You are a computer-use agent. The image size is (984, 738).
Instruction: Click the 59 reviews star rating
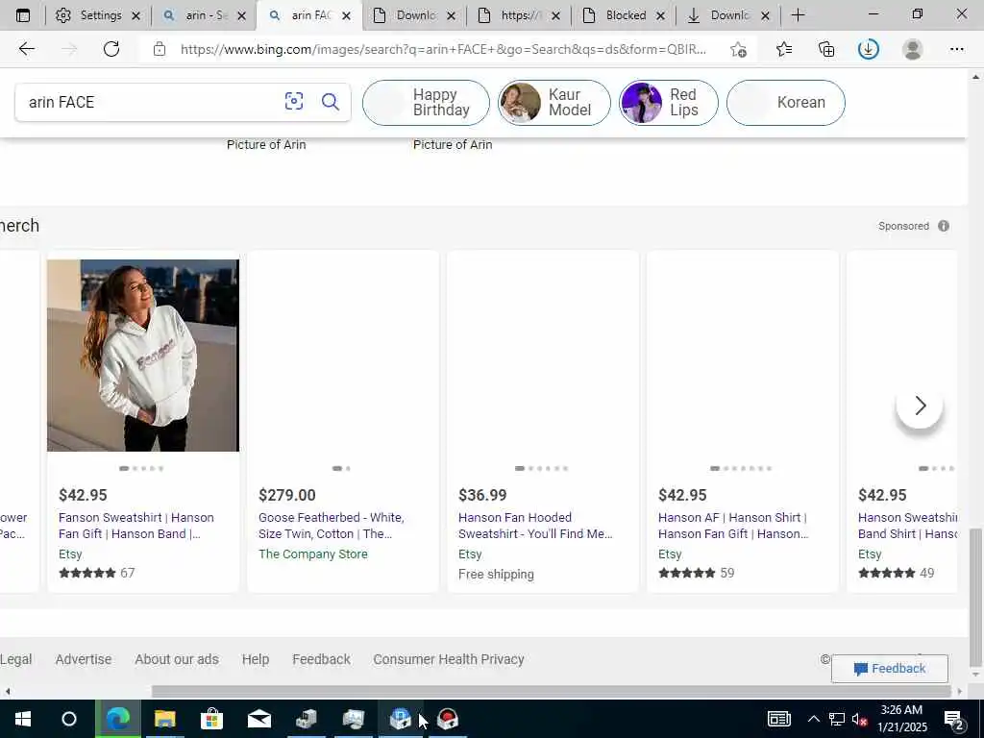(x=696, y=573)
